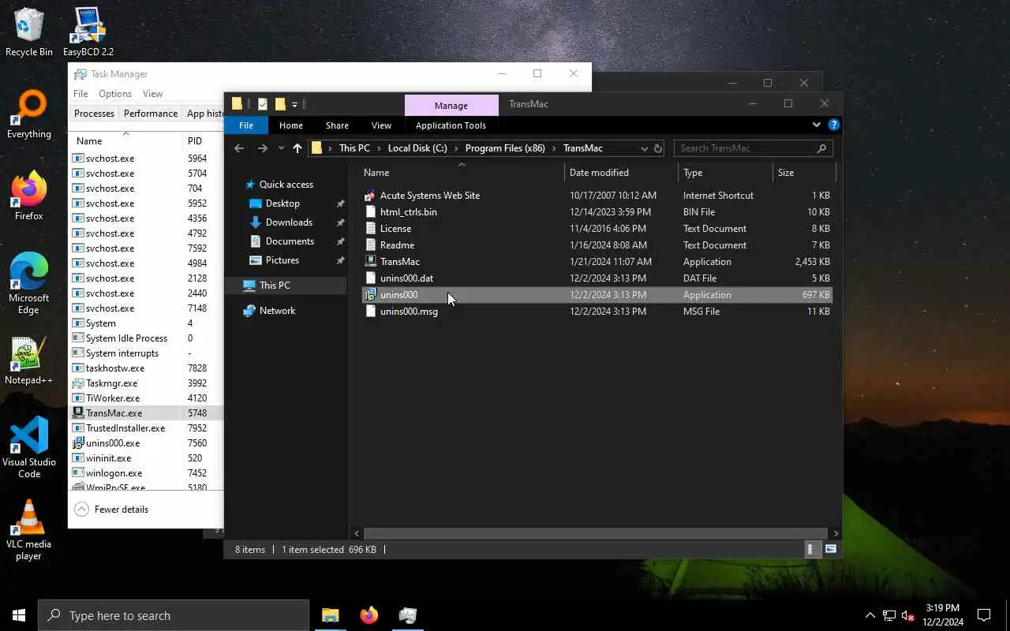
Task: Click the New folder quick access toolbar icon
Action: (279, 104)
